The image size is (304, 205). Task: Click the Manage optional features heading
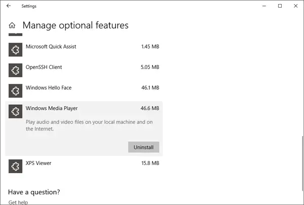pyautogui.click(x=75, y=25)
